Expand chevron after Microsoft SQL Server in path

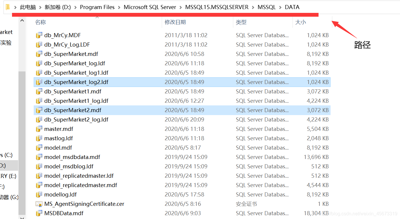(181, 7)
